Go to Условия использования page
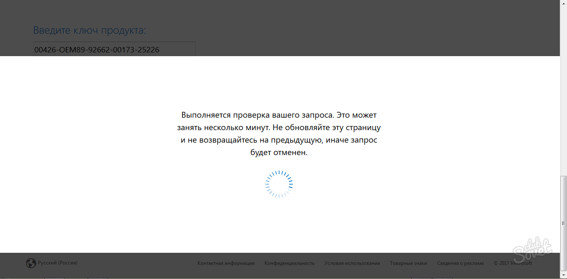This screenshot has width=567, height=279. 352,263
